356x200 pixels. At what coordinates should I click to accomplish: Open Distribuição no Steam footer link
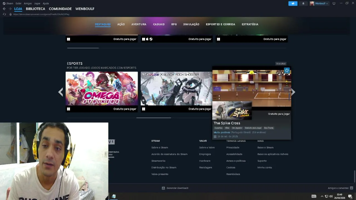164,167
